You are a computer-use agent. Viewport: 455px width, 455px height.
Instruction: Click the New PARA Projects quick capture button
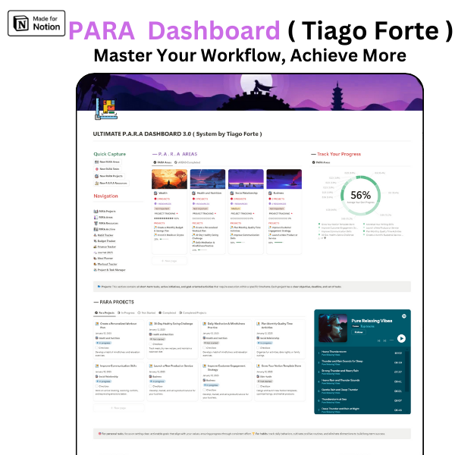pos(109,176)
